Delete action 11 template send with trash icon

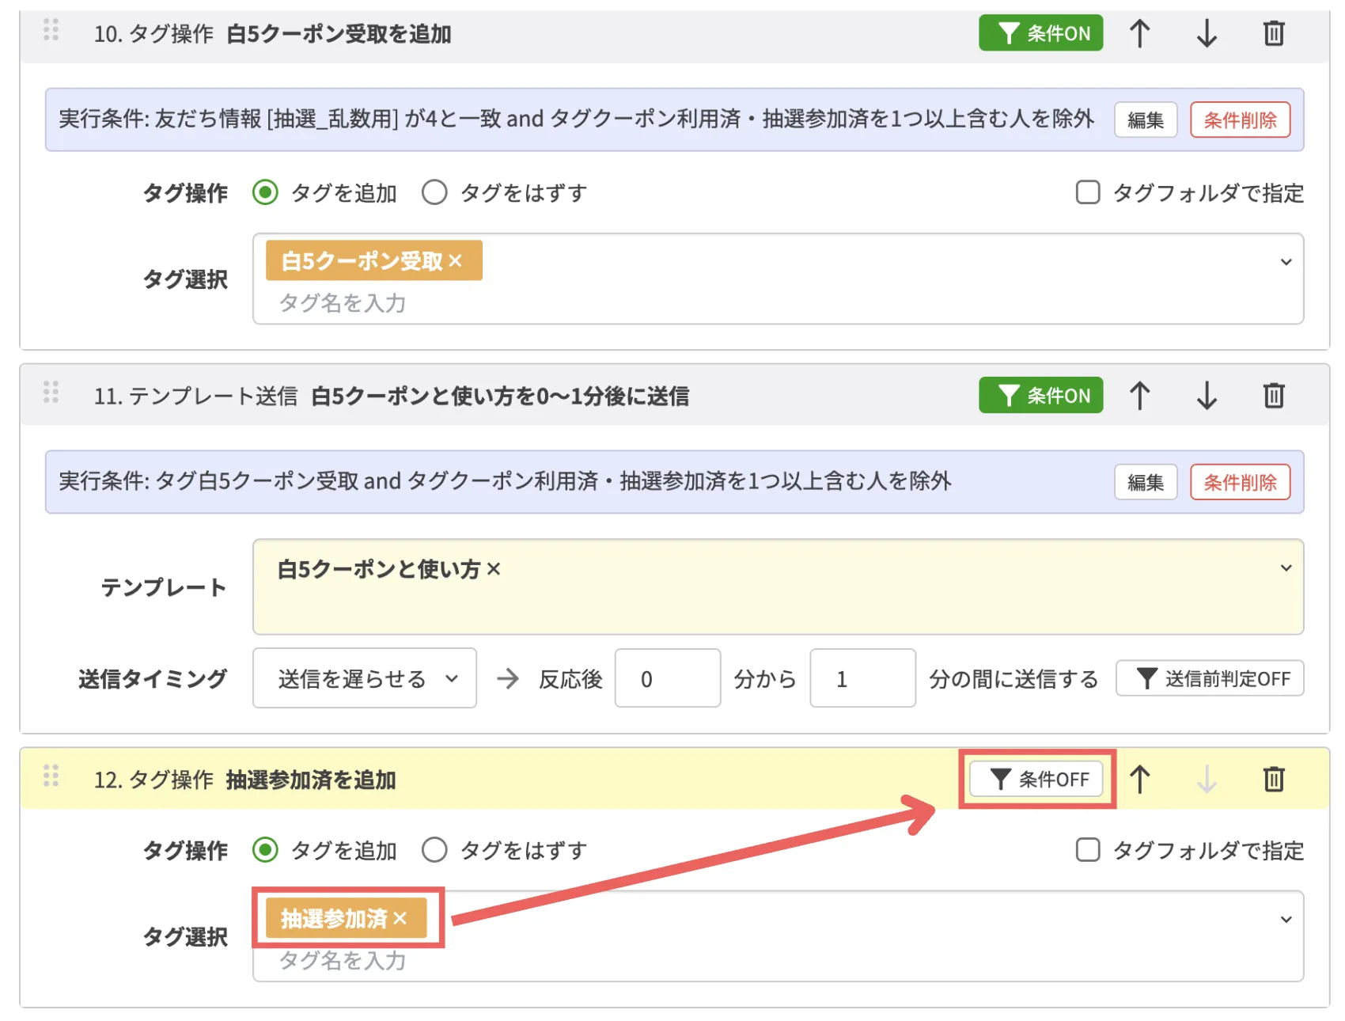tap(1274, 395)
